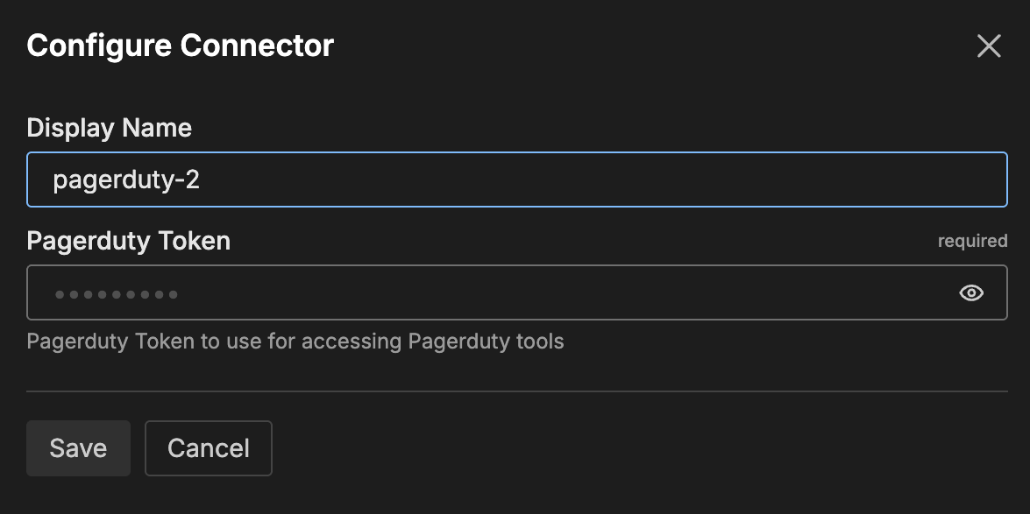
Task: Cancel the connector configuration
Action: [209, 448]
